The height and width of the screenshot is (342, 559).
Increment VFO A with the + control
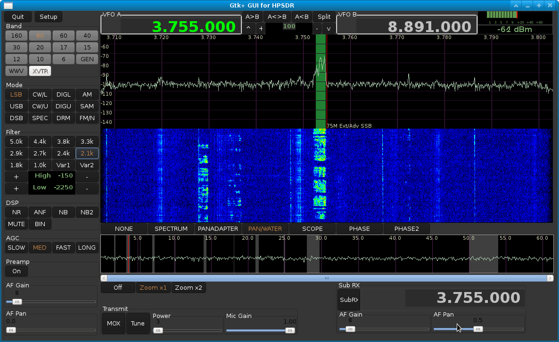tap(261, 28)
